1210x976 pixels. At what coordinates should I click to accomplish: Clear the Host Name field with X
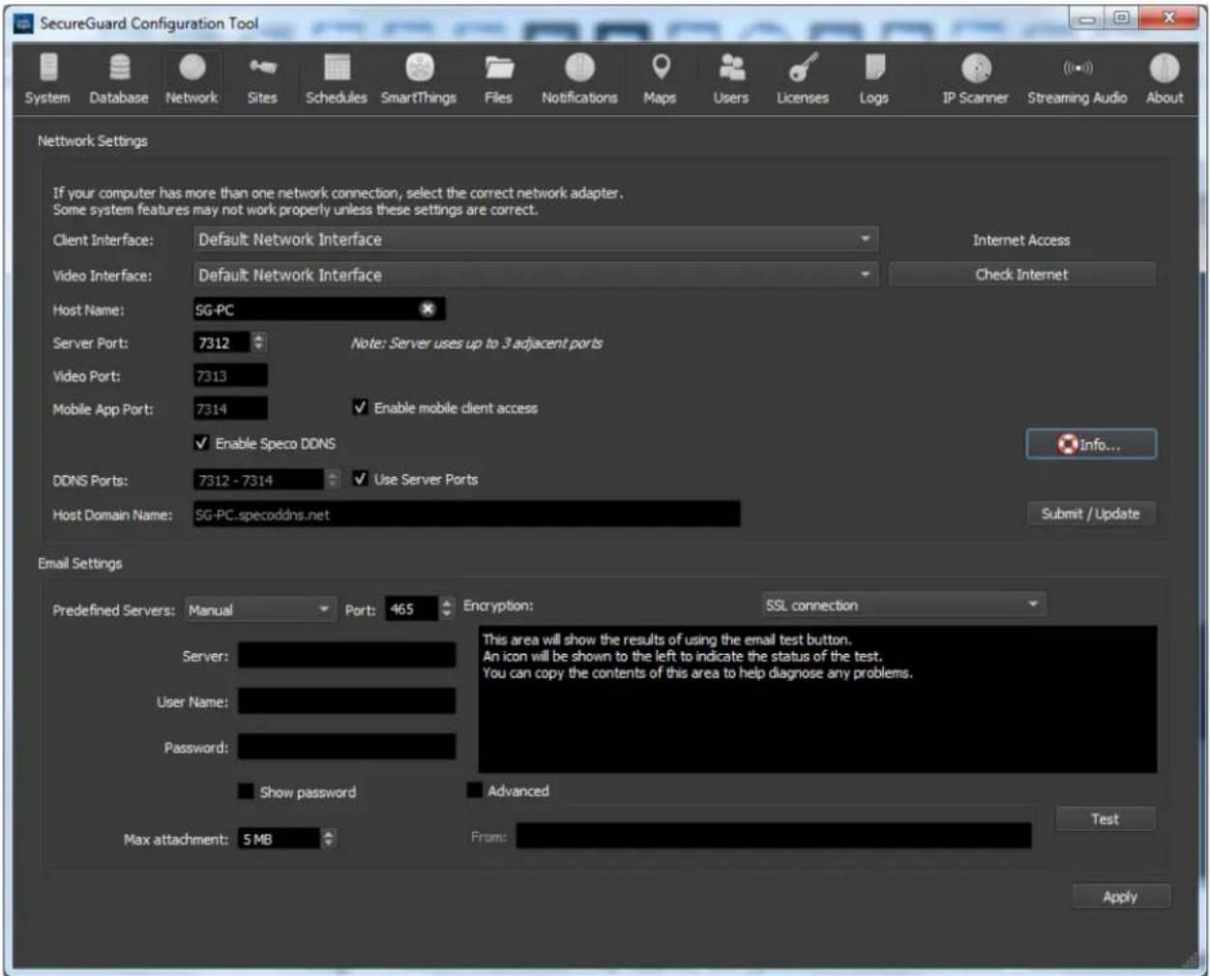(428, 309)
